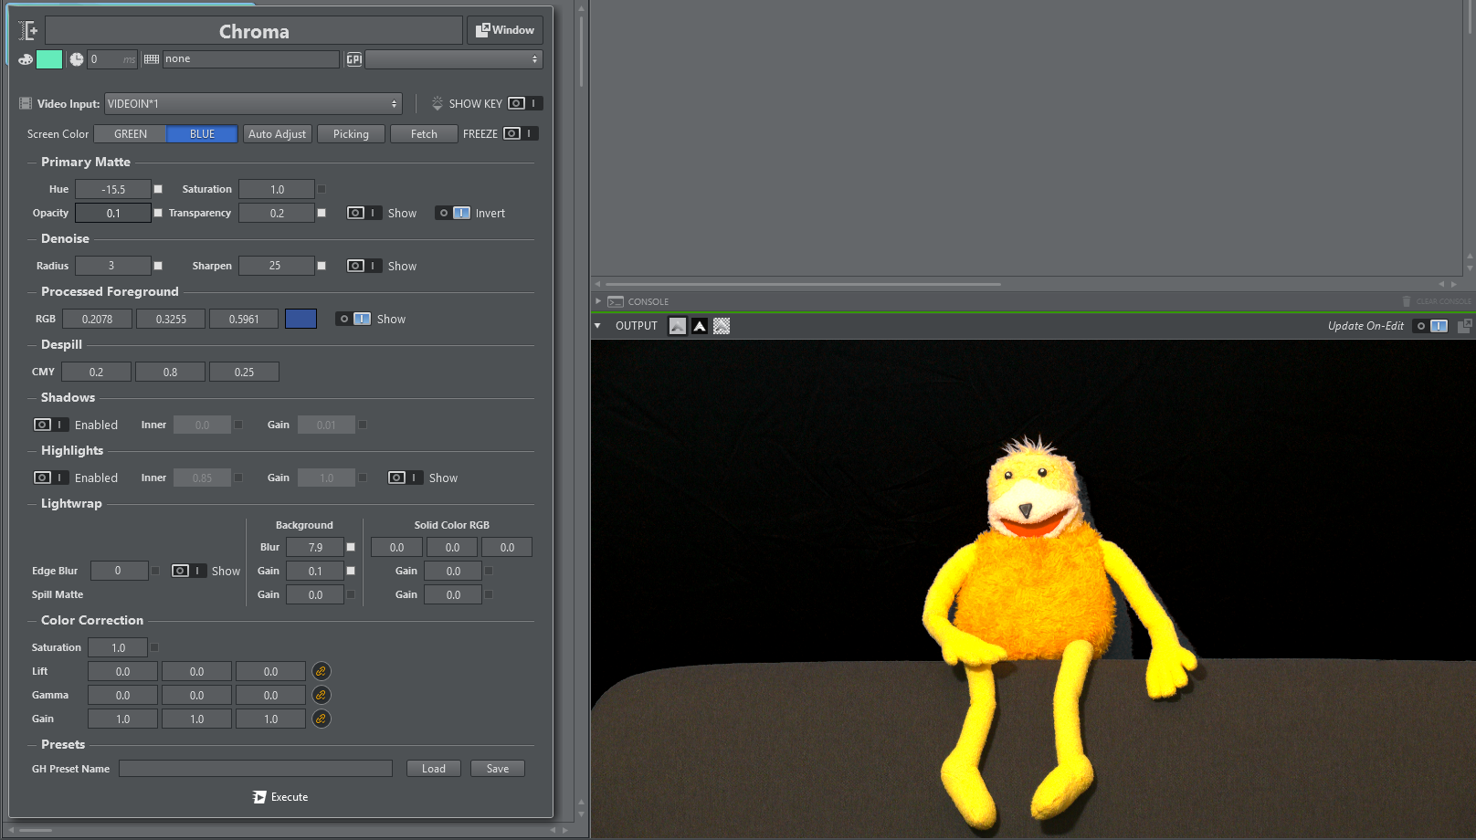Toggle the FREEZE switch
This screenshot has width=1476, height=840.
point(521,133)
